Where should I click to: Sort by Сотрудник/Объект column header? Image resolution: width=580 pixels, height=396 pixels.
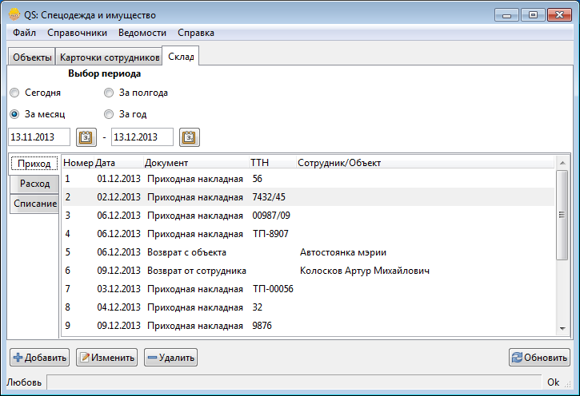[x=425, y=163]
